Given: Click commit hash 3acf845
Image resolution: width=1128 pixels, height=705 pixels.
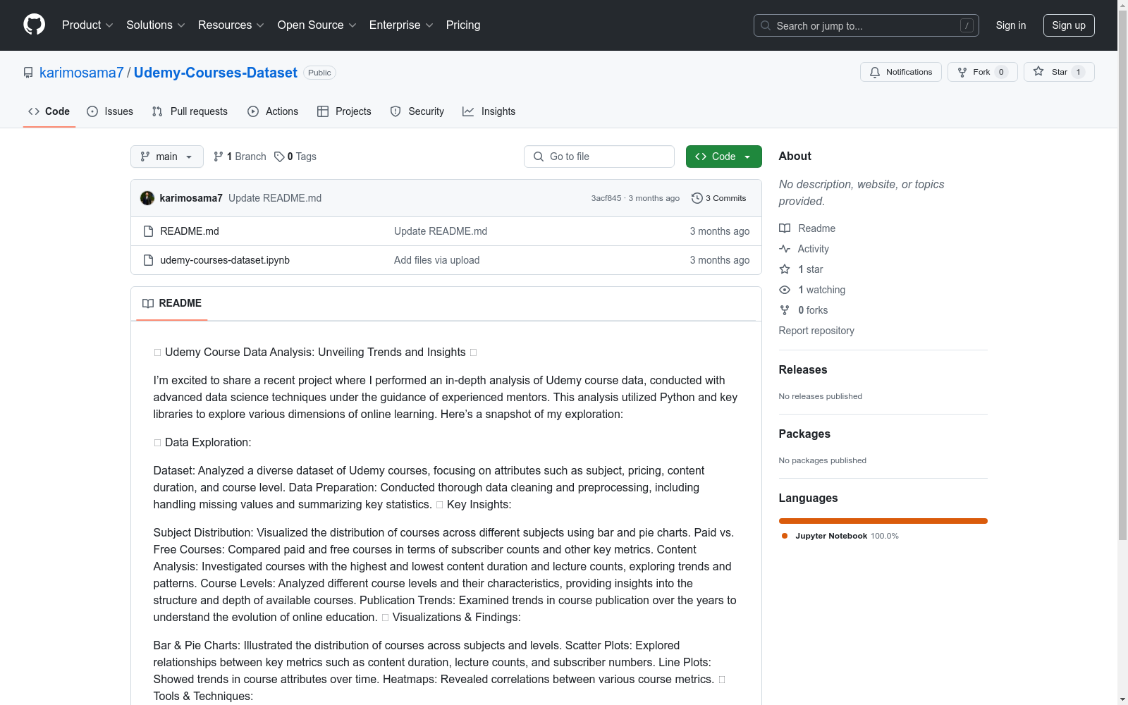Looking at the screenshot, I should [x=606, y=198].
